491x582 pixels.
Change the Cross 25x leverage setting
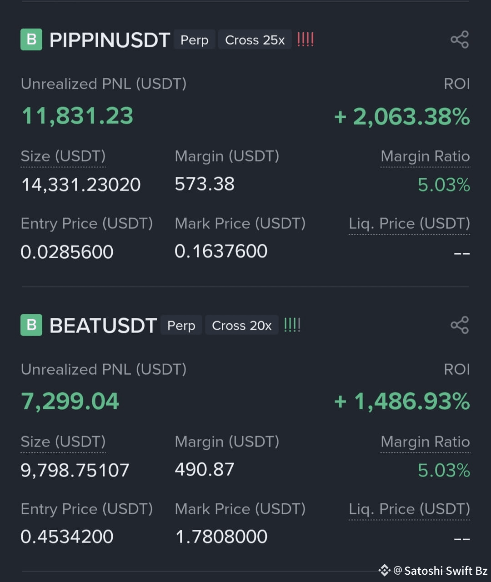click(255, 40)
